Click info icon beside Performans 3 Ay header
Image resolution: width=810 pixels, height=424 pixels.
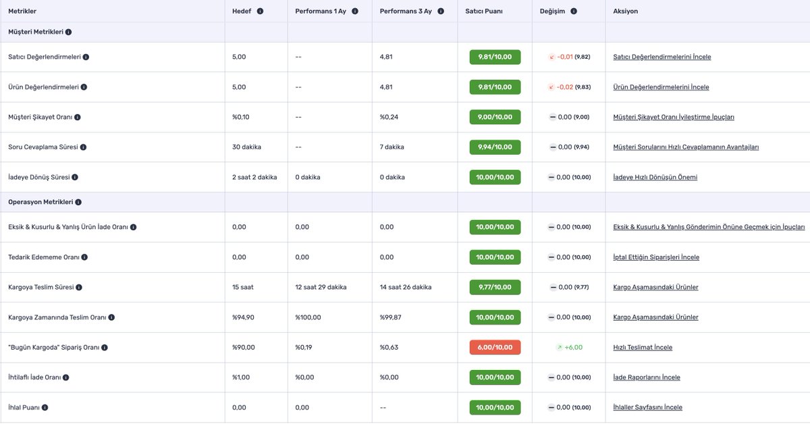coord(441,11)
